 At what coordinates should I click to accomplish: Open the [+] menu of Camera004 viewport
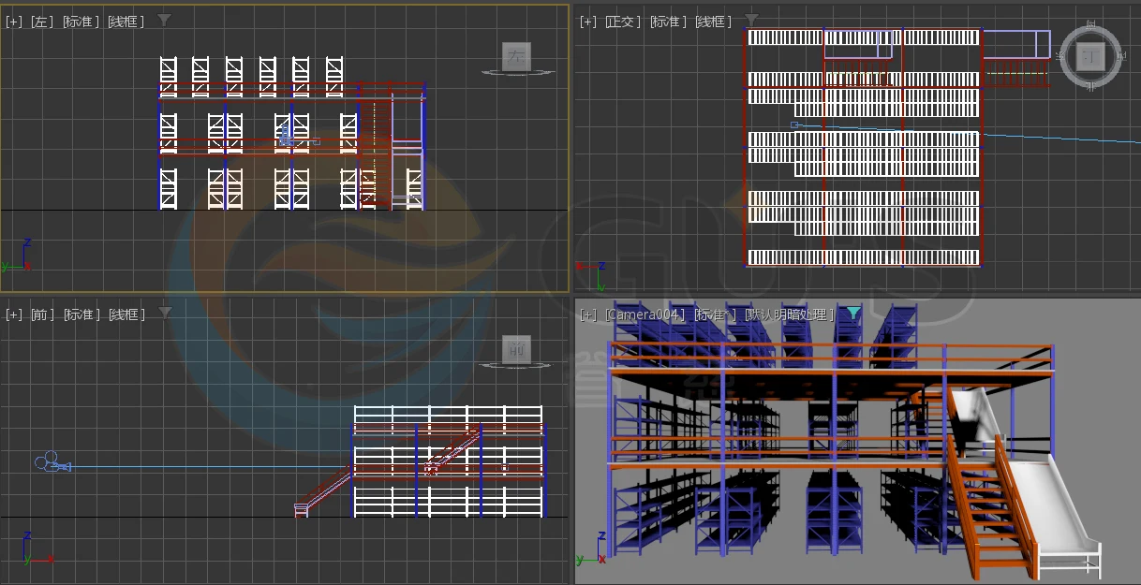coord(587,314)
